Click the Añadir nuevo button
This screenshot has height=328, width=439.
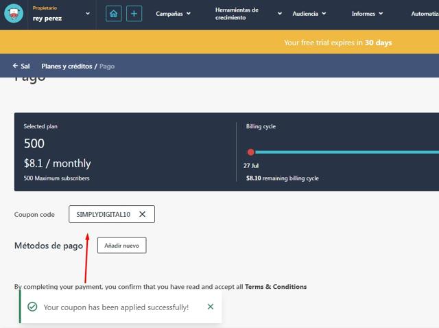[x=122, y=246]
